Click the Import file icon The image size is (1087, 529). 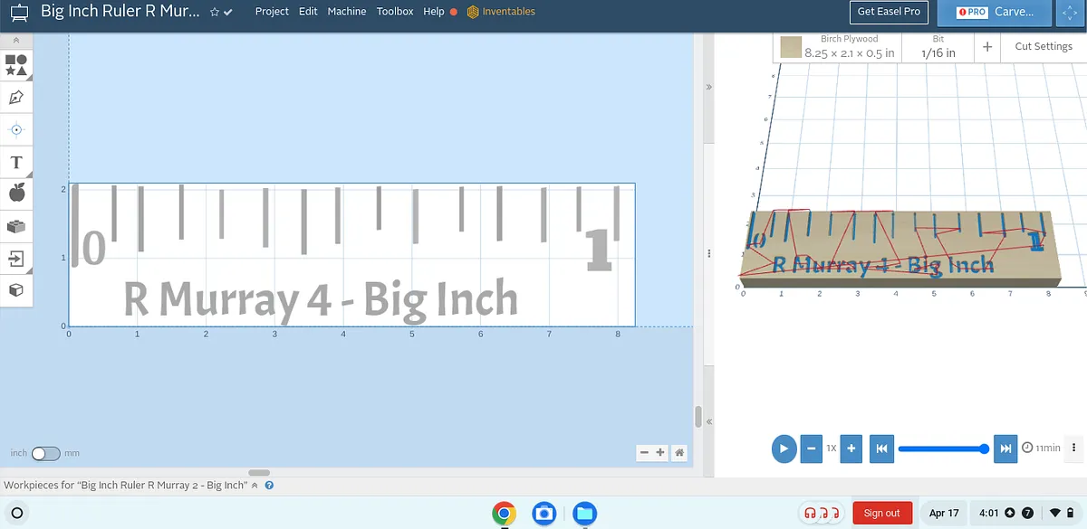click(16, 259)
